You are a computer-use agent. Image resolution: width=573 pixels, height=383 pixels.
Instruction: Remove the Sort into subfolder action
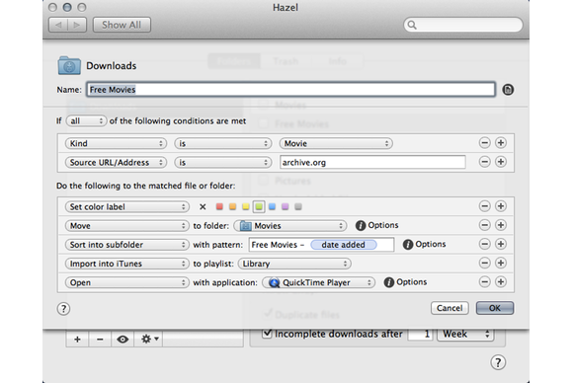(x=484, y=244)
